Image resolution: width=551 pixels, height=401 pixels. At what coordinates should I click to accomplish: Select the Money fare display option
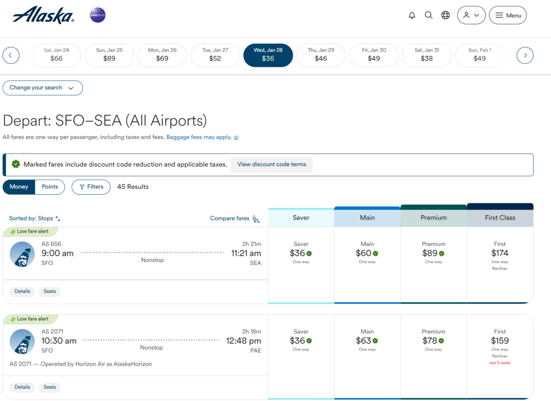point(19,187)
